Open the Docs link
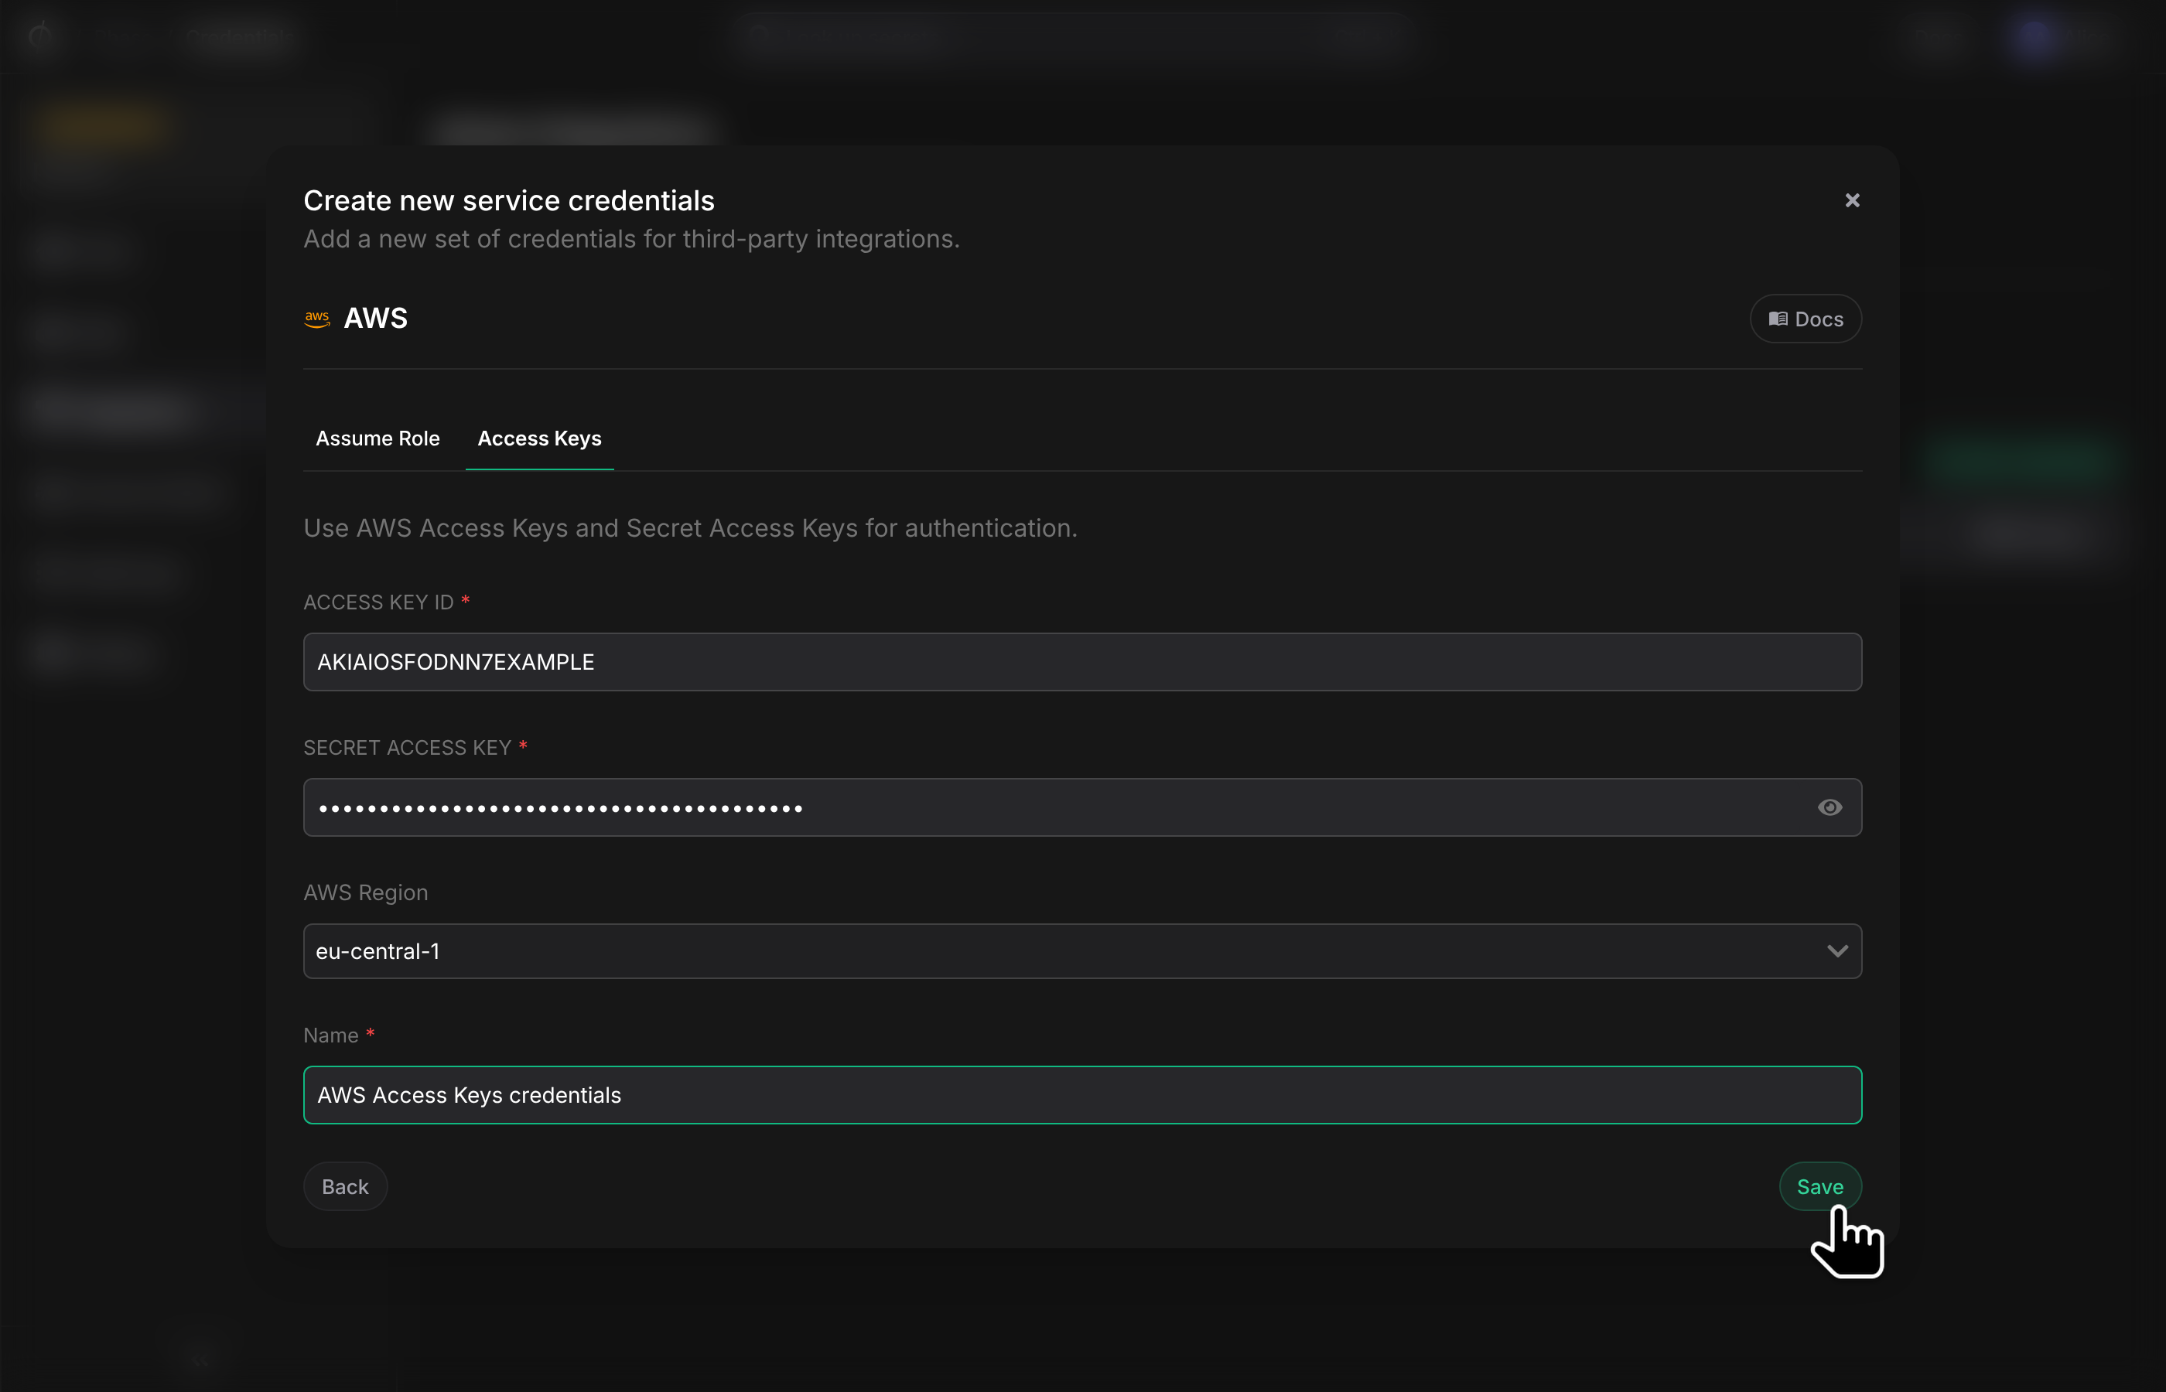This screenshot has height=1392, width=2166. pos(1806,319)
